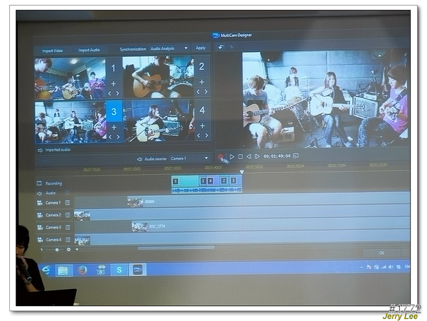Click plus icon under camera 2
Image resolution: width=427 pixels, height=321 pixels.
click(202, 82)
